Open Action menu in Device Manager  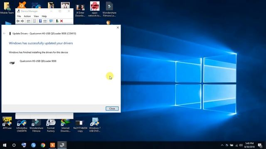click(x=27, y=16)
